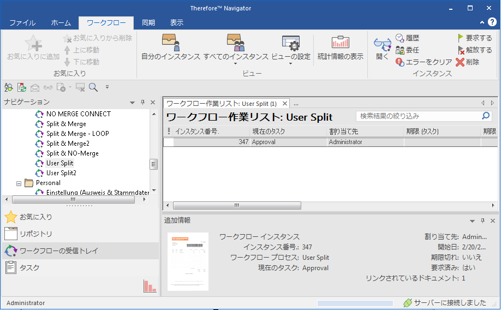Open ワークフローの受信トレイ in the navigation pane
This screenshot has width=501, height=310.
81,251
